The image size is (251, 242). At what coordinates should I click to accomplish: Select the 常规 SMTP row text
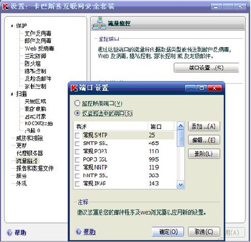pos(95,135)
